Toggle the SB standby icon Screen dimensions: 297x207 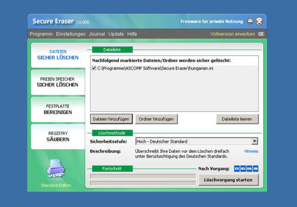[256, 169]
